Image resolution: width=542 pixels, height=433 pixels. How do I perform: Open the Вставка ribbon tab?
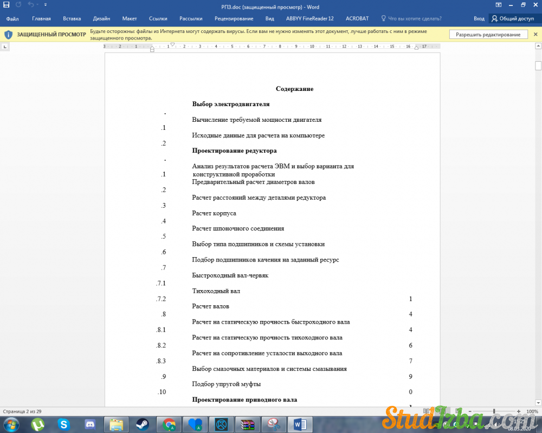72,18
